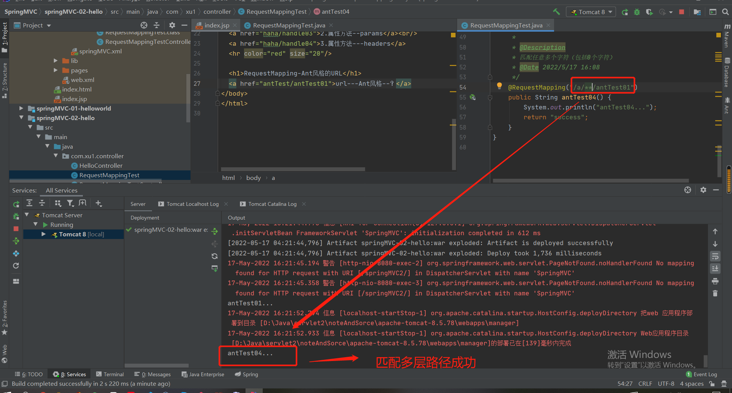Toggle soft-wrap in Output console
This screenshot has width=732, height=393.
pos(715,256)
